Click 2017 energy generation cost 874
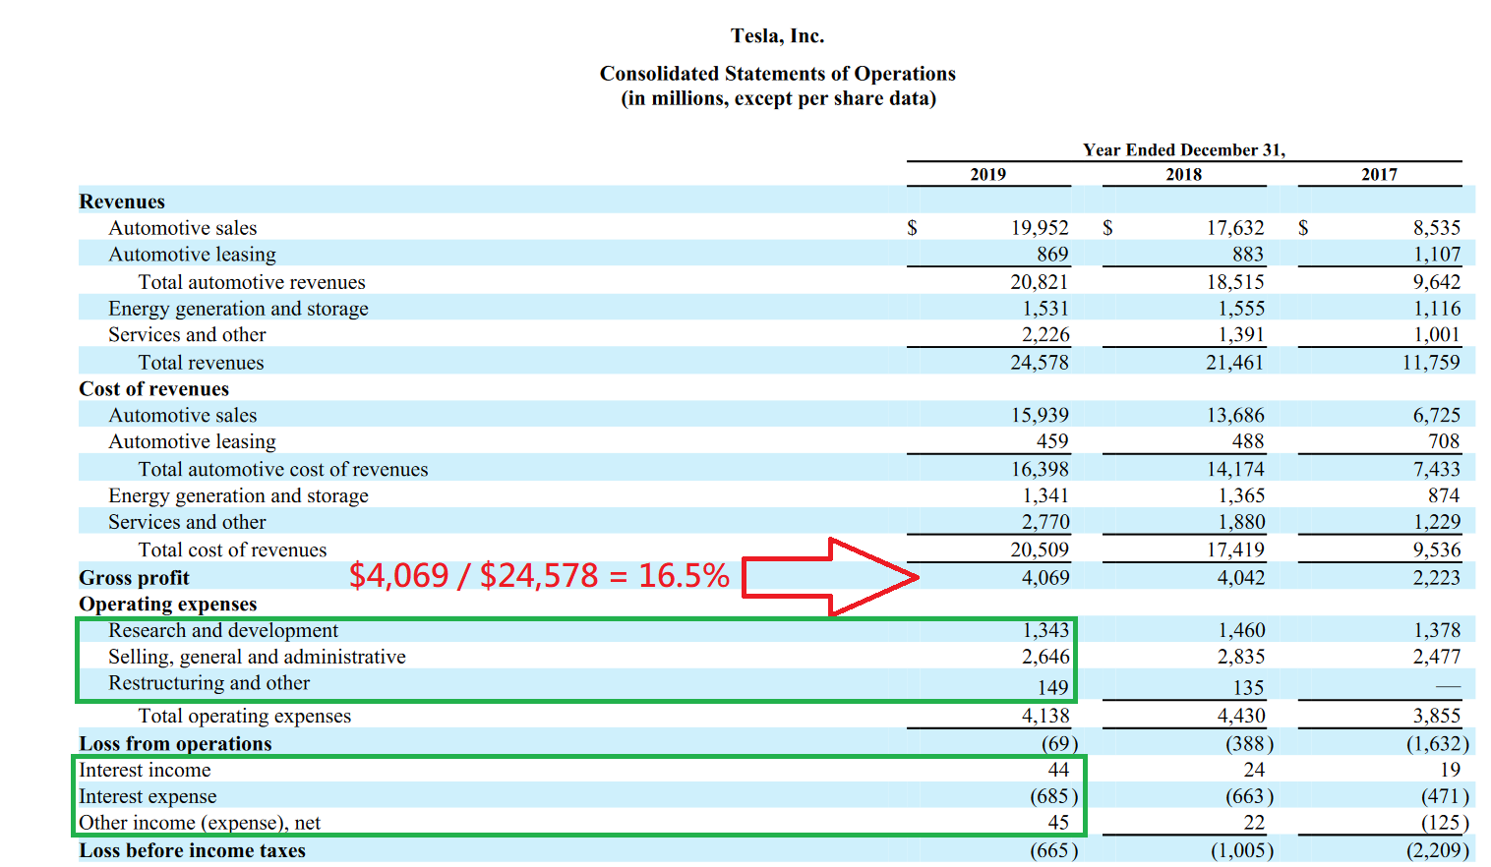The height and width of the screenshot is (867, 1491). (x=1444, y=496)
